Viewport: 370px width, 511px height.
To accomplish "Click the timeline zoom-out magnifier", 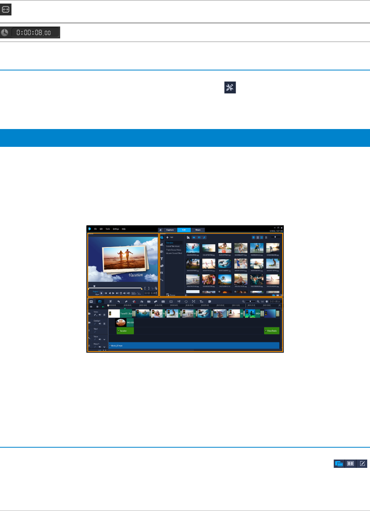I will pyautogui.click(x=243, y=301).
